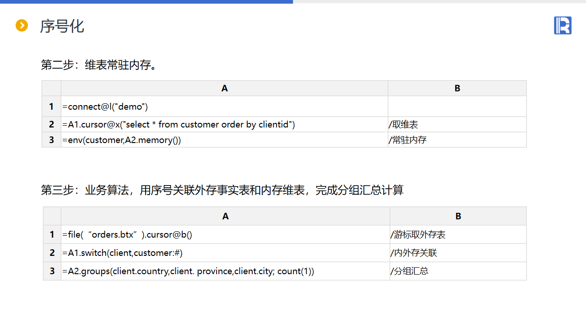Screen dimensions: 586x329
Task: Click the blue R logo icon
Action: click(563, 25)
